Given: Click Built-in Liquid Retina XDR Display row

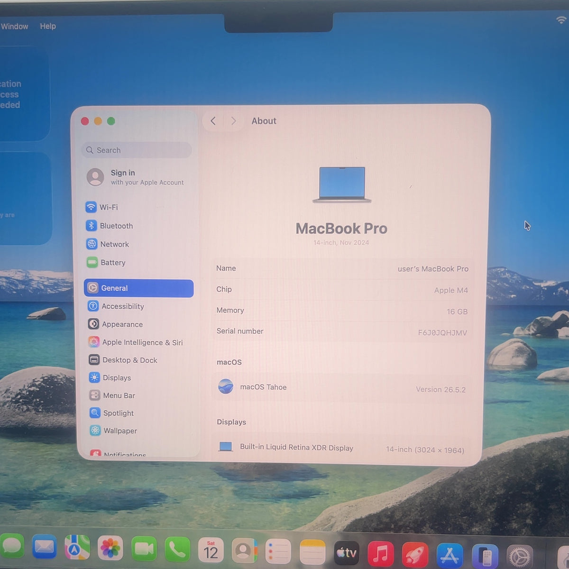Looking at the screenshot, I should click(341, 448).
